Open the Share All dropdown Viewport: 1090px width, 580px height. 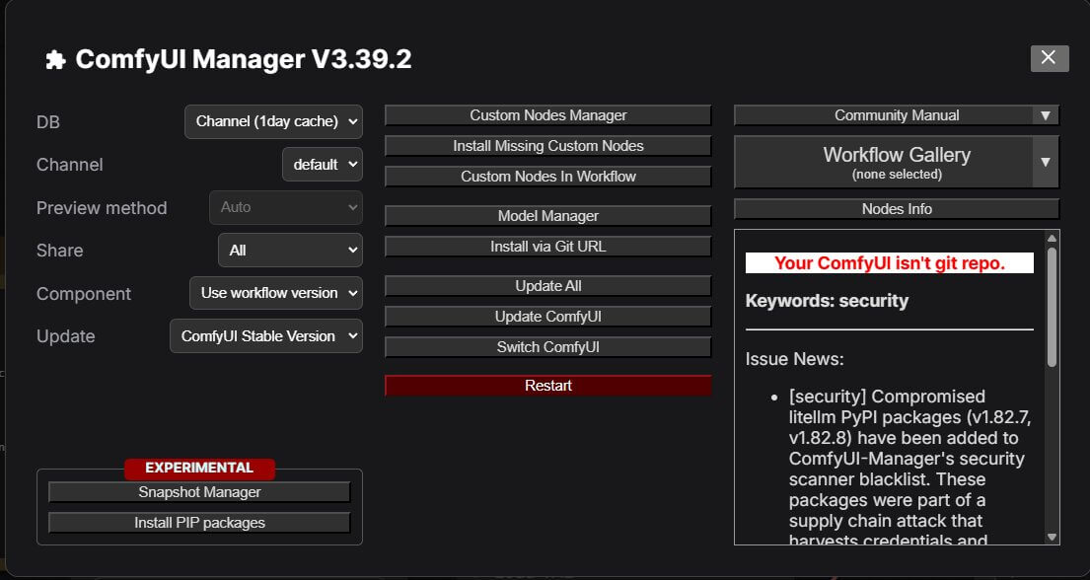[x=290, y=251]
